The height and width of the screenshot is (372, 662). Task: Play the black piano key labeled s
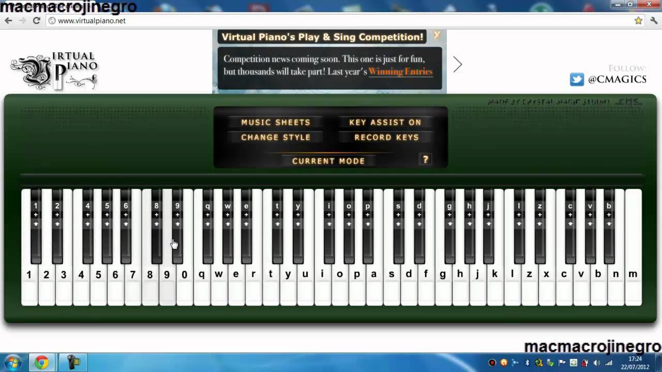coord(398,226)
